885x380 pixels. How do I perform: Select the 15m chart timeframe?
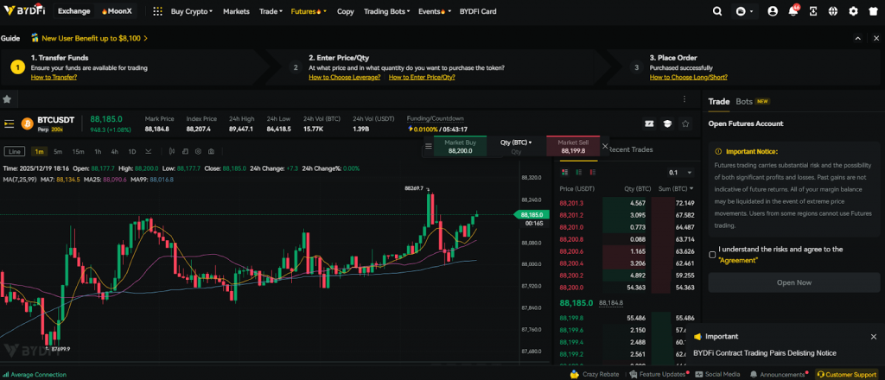coord(78,151)
